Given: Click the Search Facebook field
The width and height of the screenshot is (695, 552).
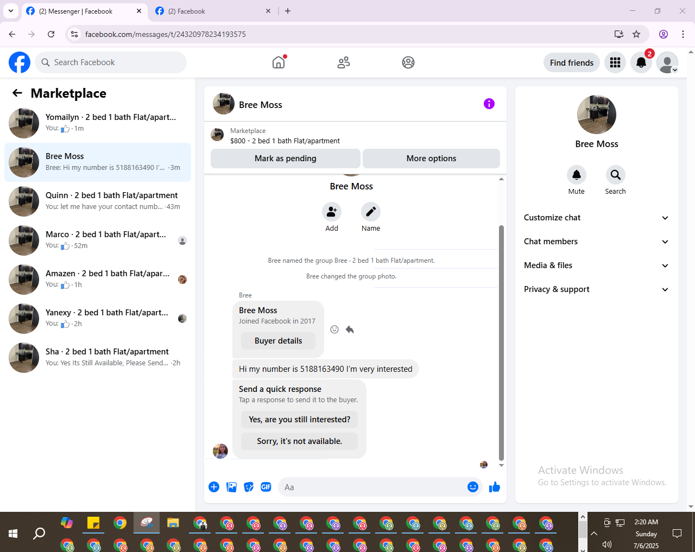Looking at the screenshot, I should pos(111,62).
